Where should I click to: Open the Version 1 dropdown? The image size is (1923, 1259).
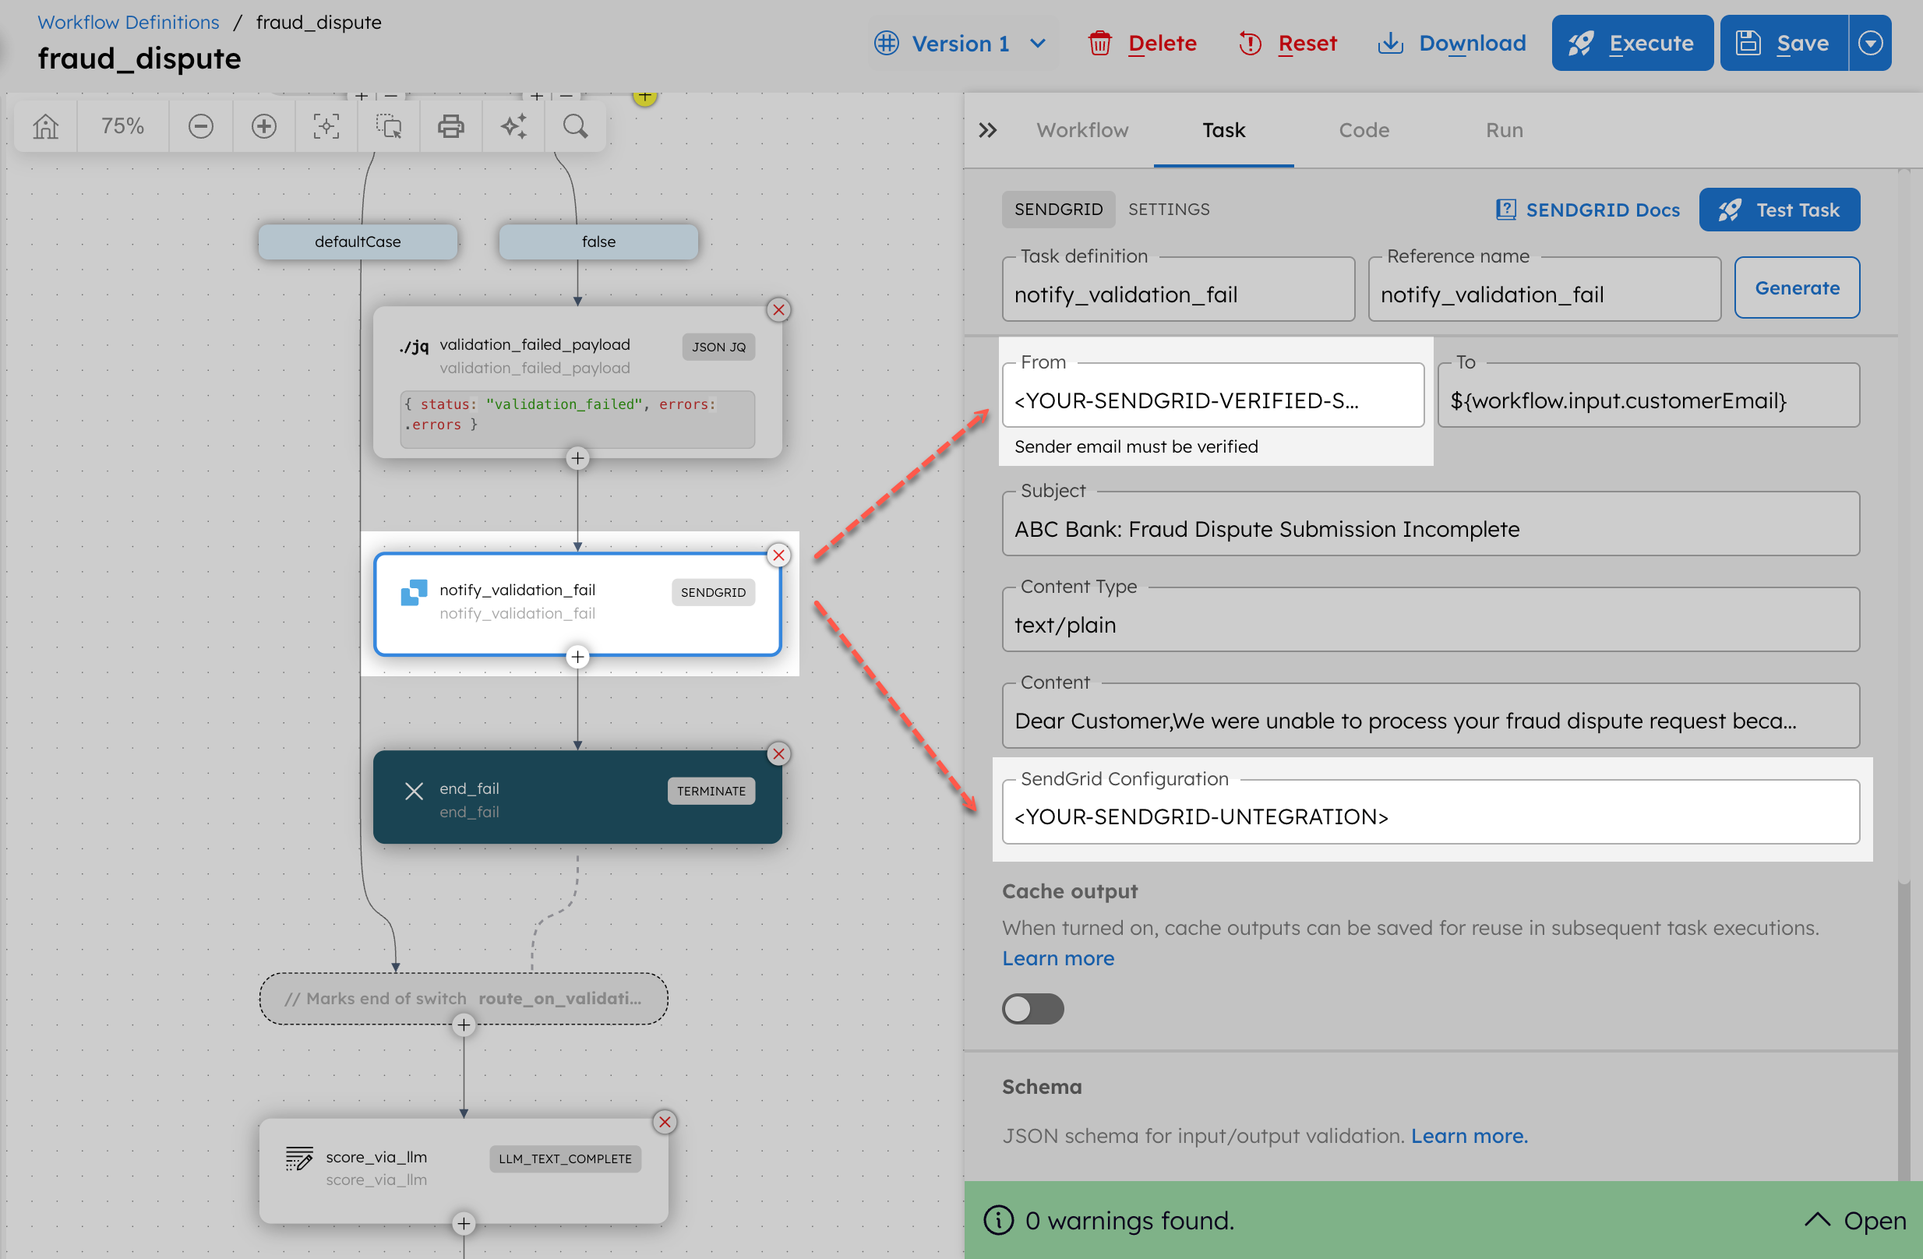(x=961, y=43)
